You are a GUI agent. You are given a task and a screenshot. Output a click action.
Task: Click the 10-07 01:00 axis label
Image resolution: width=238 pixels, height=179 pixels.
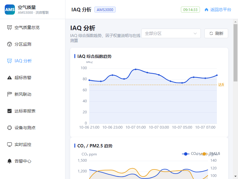136,127
